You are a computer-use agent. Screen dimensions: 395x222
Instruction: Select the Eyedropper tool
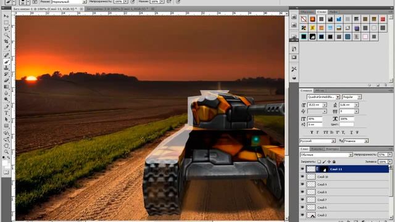pos(6,48)
